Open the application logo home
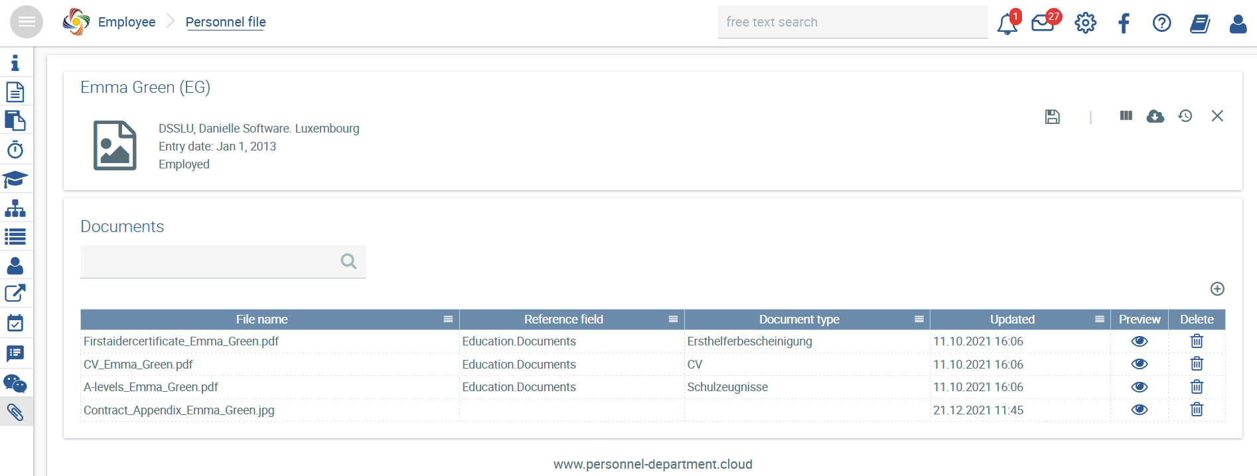Image resolution: width=1257 pixels, height=476 pixels. click(76, 22)
